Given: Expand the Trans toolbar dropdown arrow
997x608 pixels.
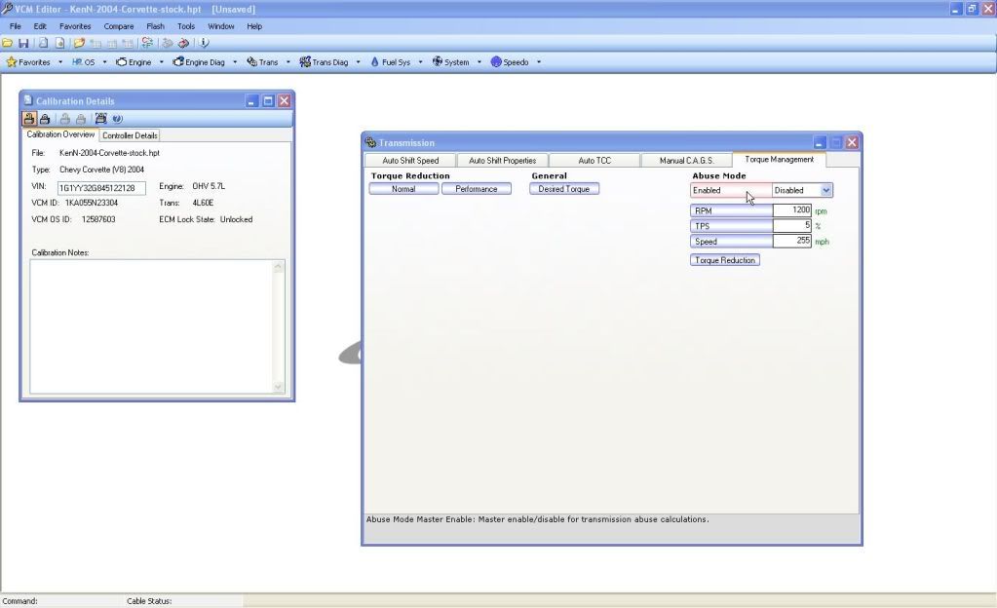Looking at the screenshot, I should tap(288, 62).
